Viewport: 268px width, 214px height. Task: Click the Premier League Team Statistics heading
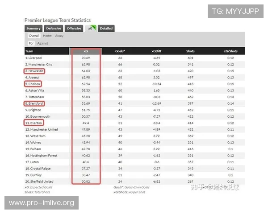click(58, 21)
